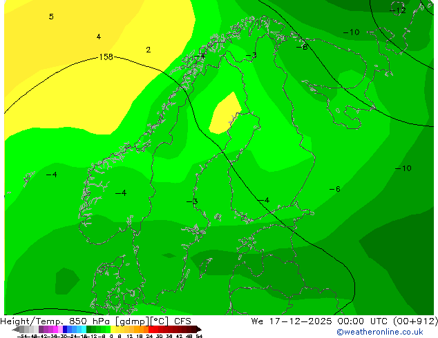The height and width of the screenshot is (338, 438).
Task: Select the '54' legend scale value
Action: pyautogui.click(x=199, y=336)
